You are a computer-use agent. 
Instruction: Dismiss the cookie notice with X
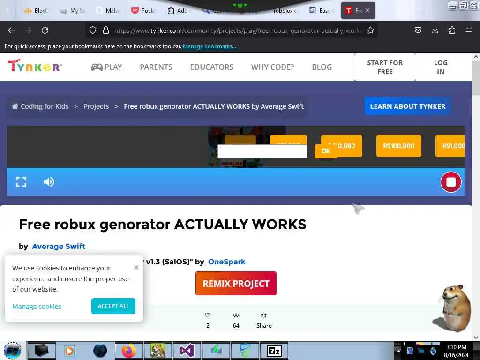pos(136,268)
